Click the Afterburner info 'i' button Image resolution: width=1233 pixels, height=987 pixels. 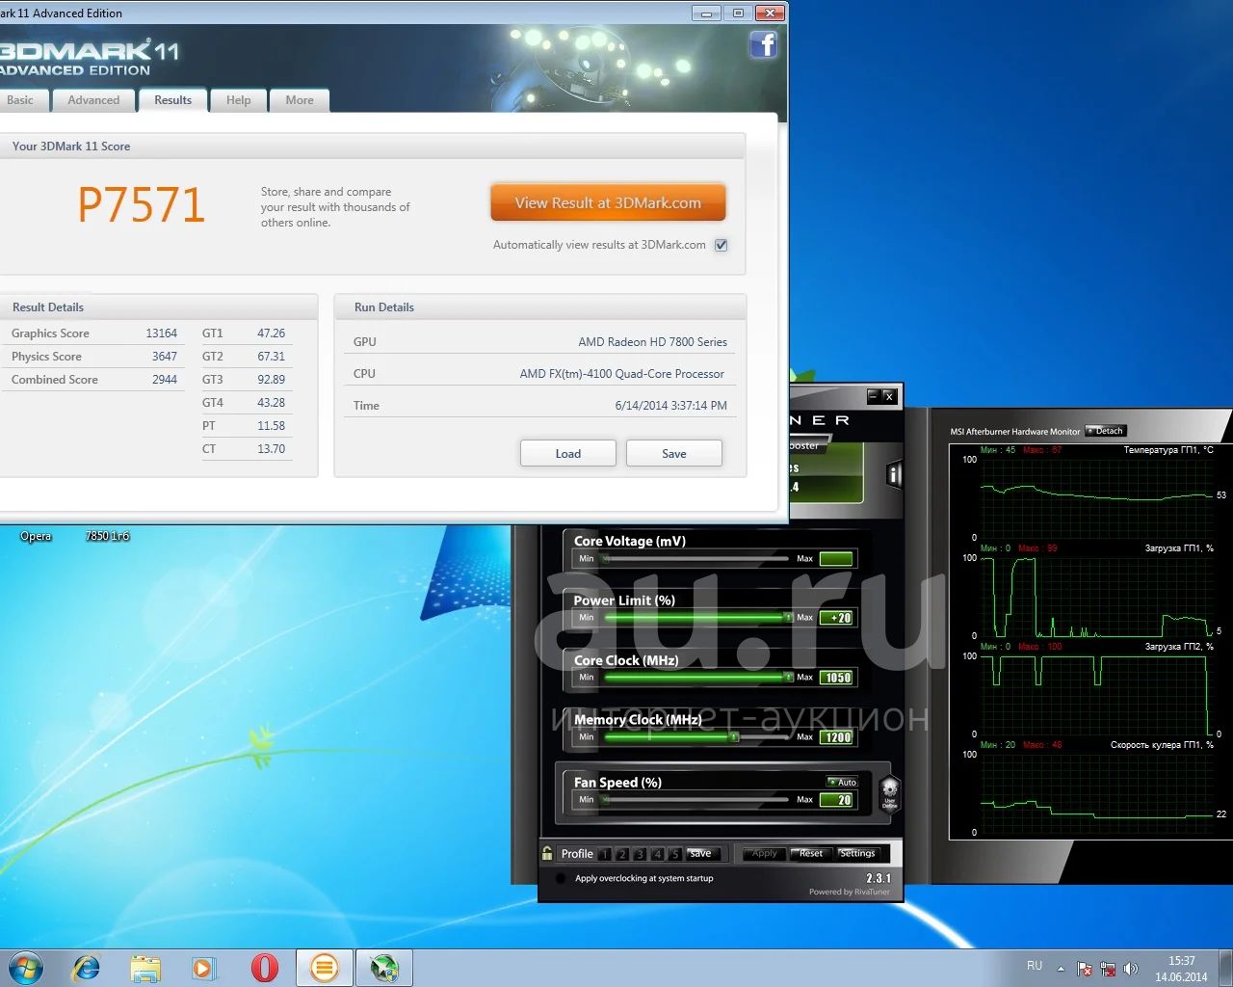pyautogui.click(x=894, y=474)
